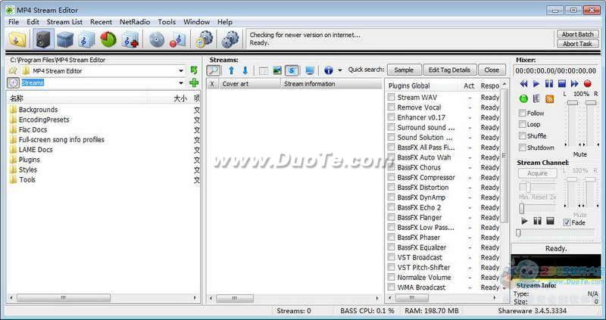Open the NetRadio menu
Screen dimensions: 606x320
pyautogui.click(x=135, y=22)
